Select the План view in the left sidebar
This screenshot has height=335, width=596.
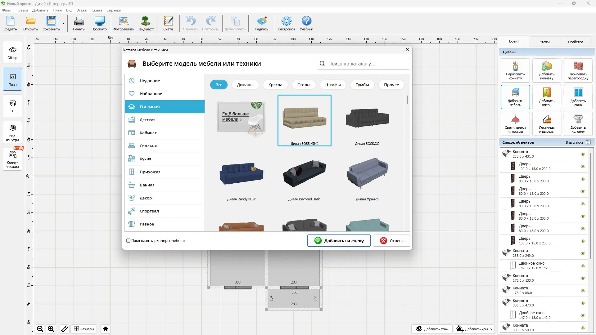pos(12,79)
